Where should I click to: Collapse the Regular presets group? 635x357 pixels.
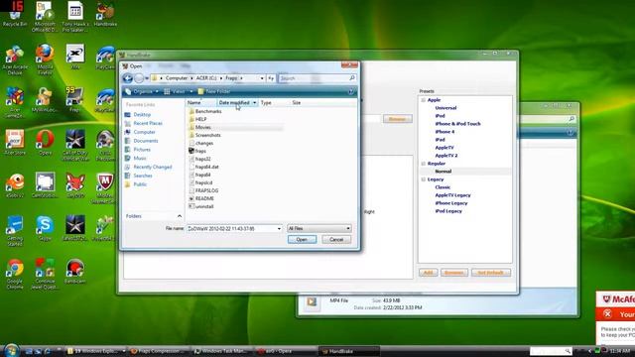(424, 164)
